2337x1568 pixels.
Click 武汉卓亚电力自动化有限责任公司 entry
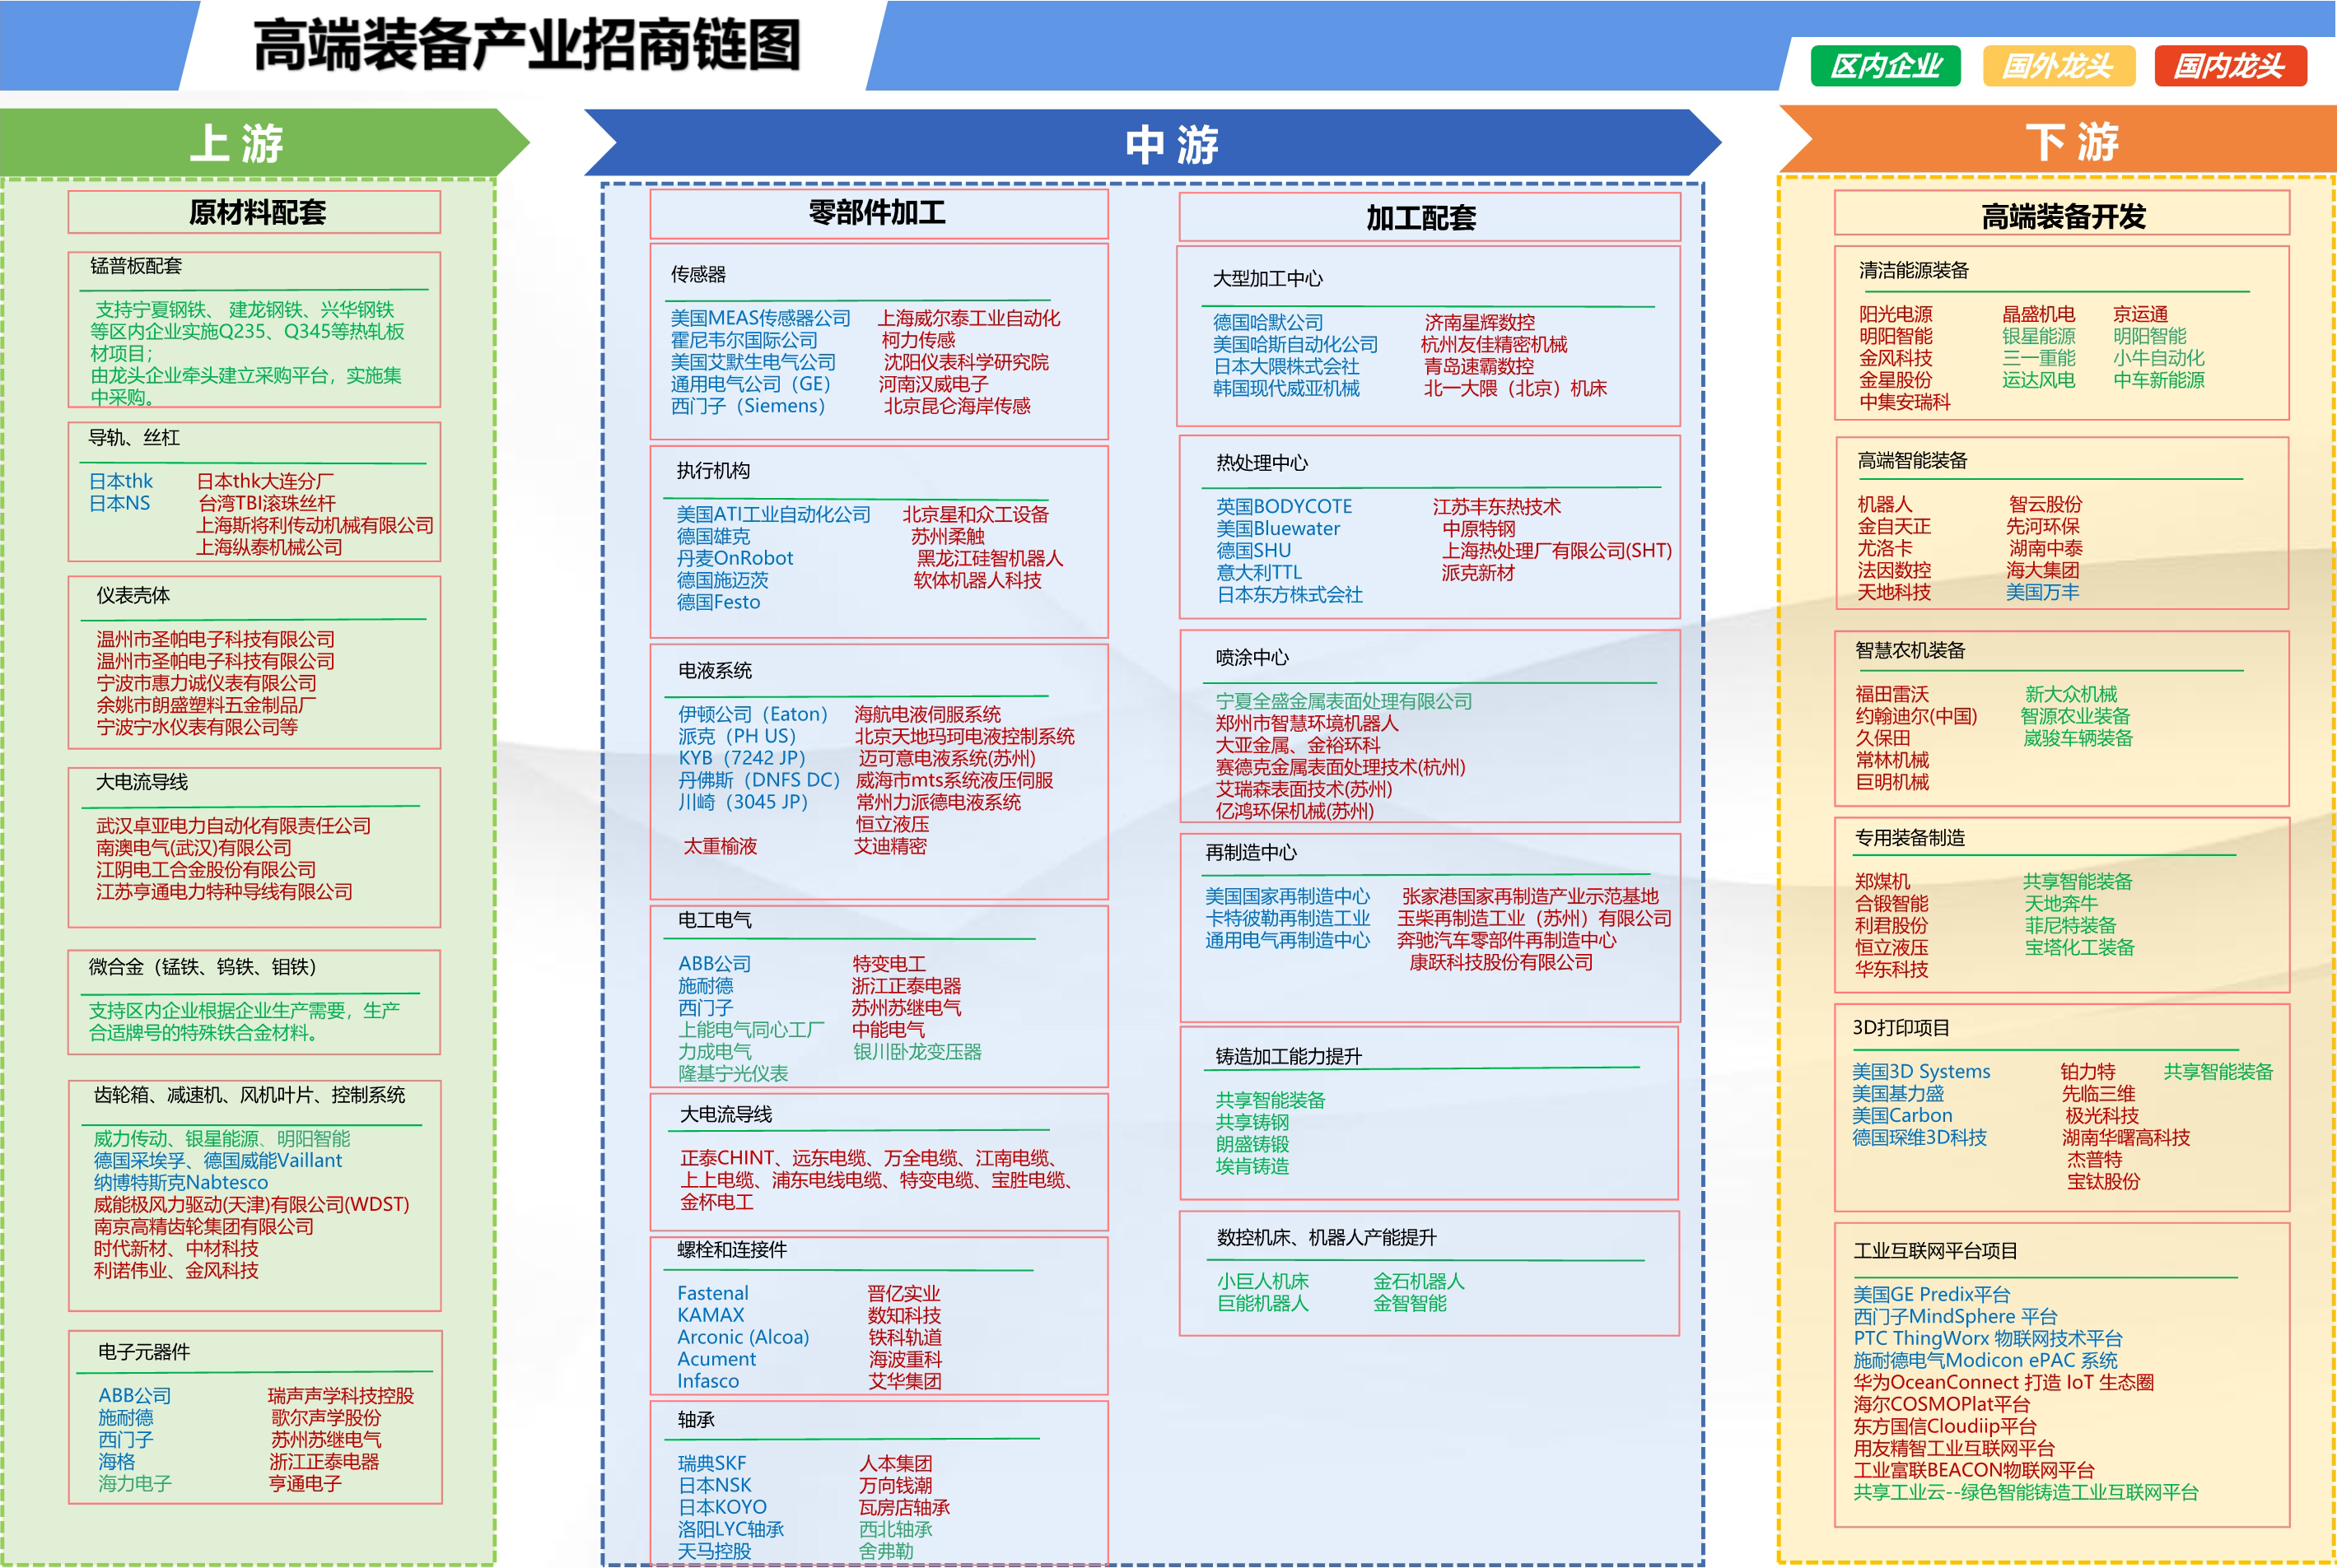233,826
